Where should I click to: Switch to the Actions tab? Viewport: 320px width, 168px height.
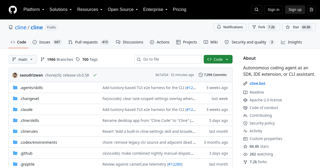[x=160, y=42]
